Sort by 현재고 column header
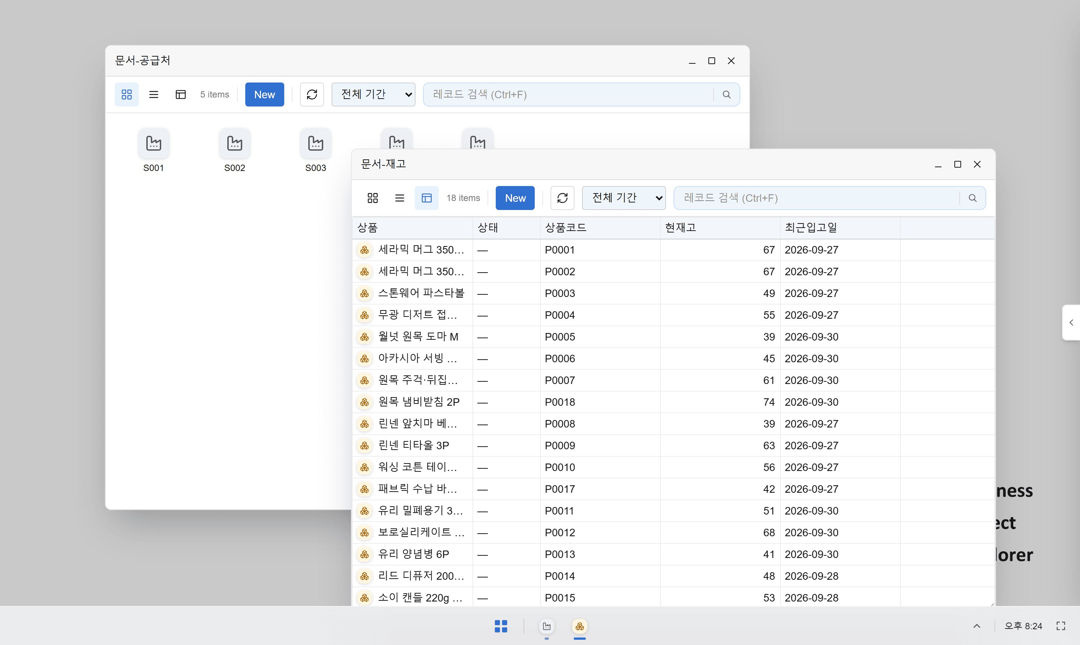Viewport: 1080px width, 645px height. point(720,227)
